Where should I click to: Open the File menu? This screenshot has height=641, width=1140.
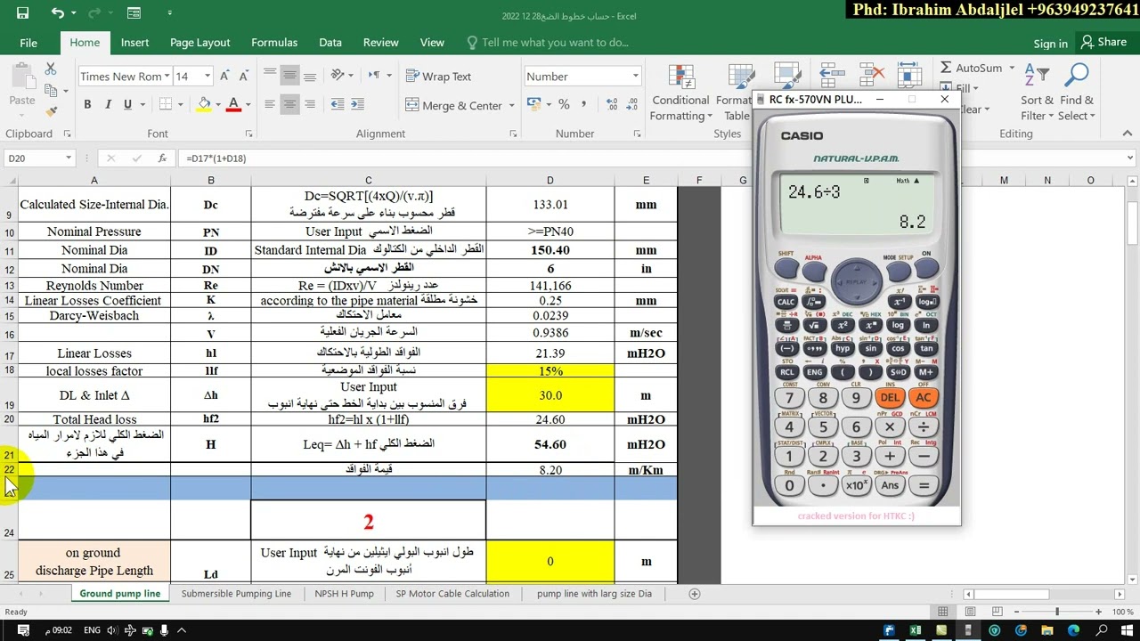point(28,43)
